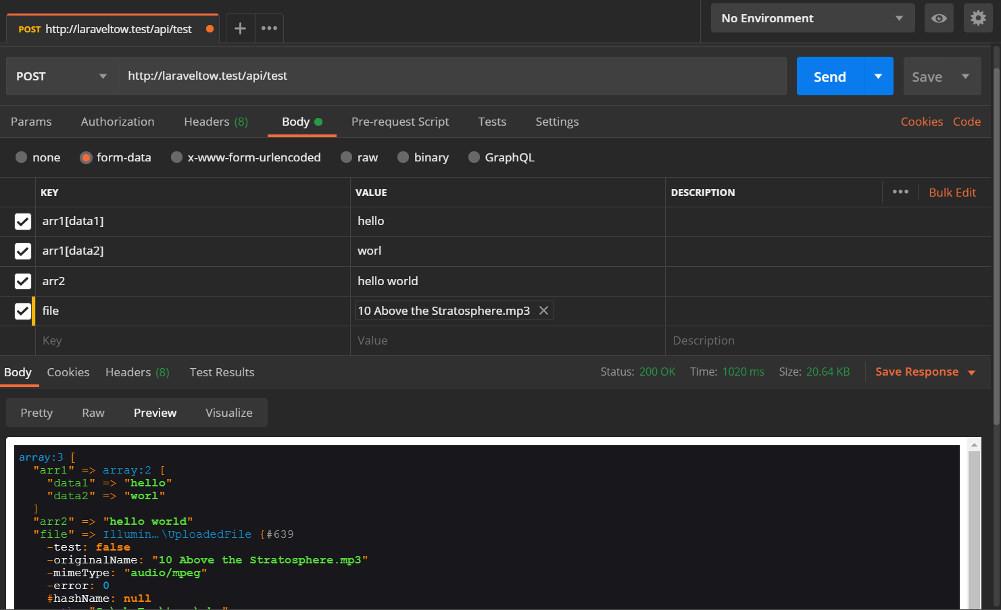This screenshot has width=1001, height=610.
Task: Open a new request tab with plus icon
Action: tap(240, 28)
